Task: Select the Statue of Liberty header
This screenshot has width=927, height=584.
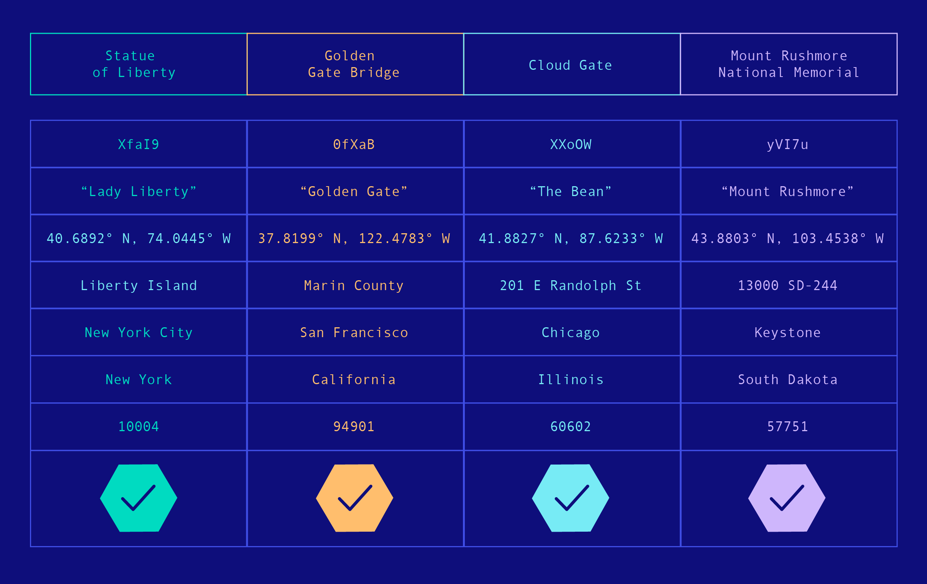Action: point(138,64)
